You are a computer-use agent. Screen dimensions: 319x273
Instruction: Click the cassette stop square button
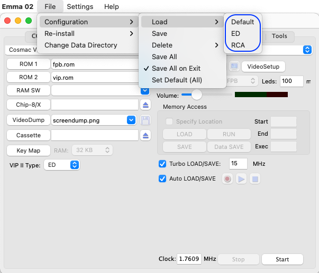click(255, 179)
